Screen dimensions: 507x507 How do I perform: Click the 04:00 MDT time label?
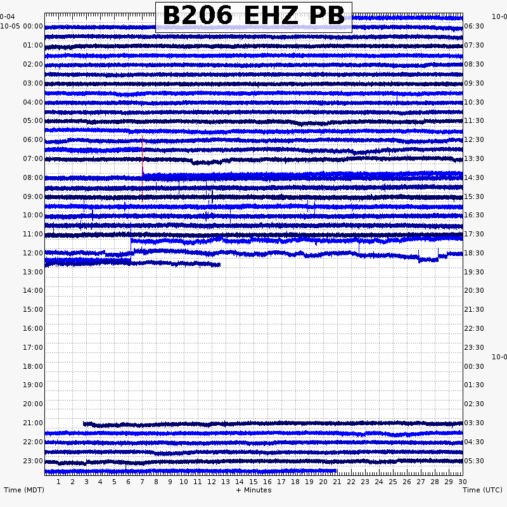coord(33,103)
